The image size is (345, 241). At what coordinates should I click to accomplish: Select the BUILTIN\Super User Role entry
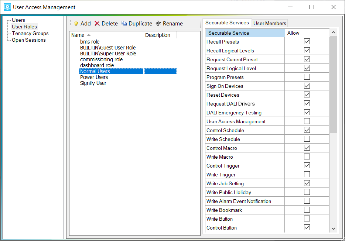click(108, 54)
